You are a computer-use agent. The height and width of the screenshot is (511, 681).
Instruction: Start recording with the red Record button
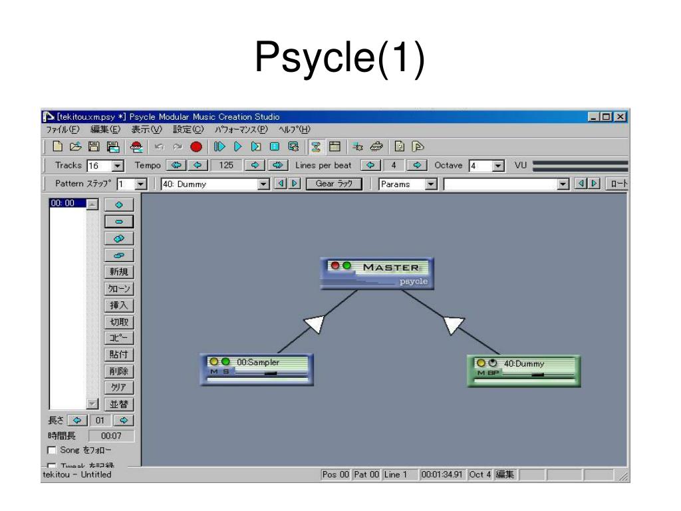[x=196, y=147]
